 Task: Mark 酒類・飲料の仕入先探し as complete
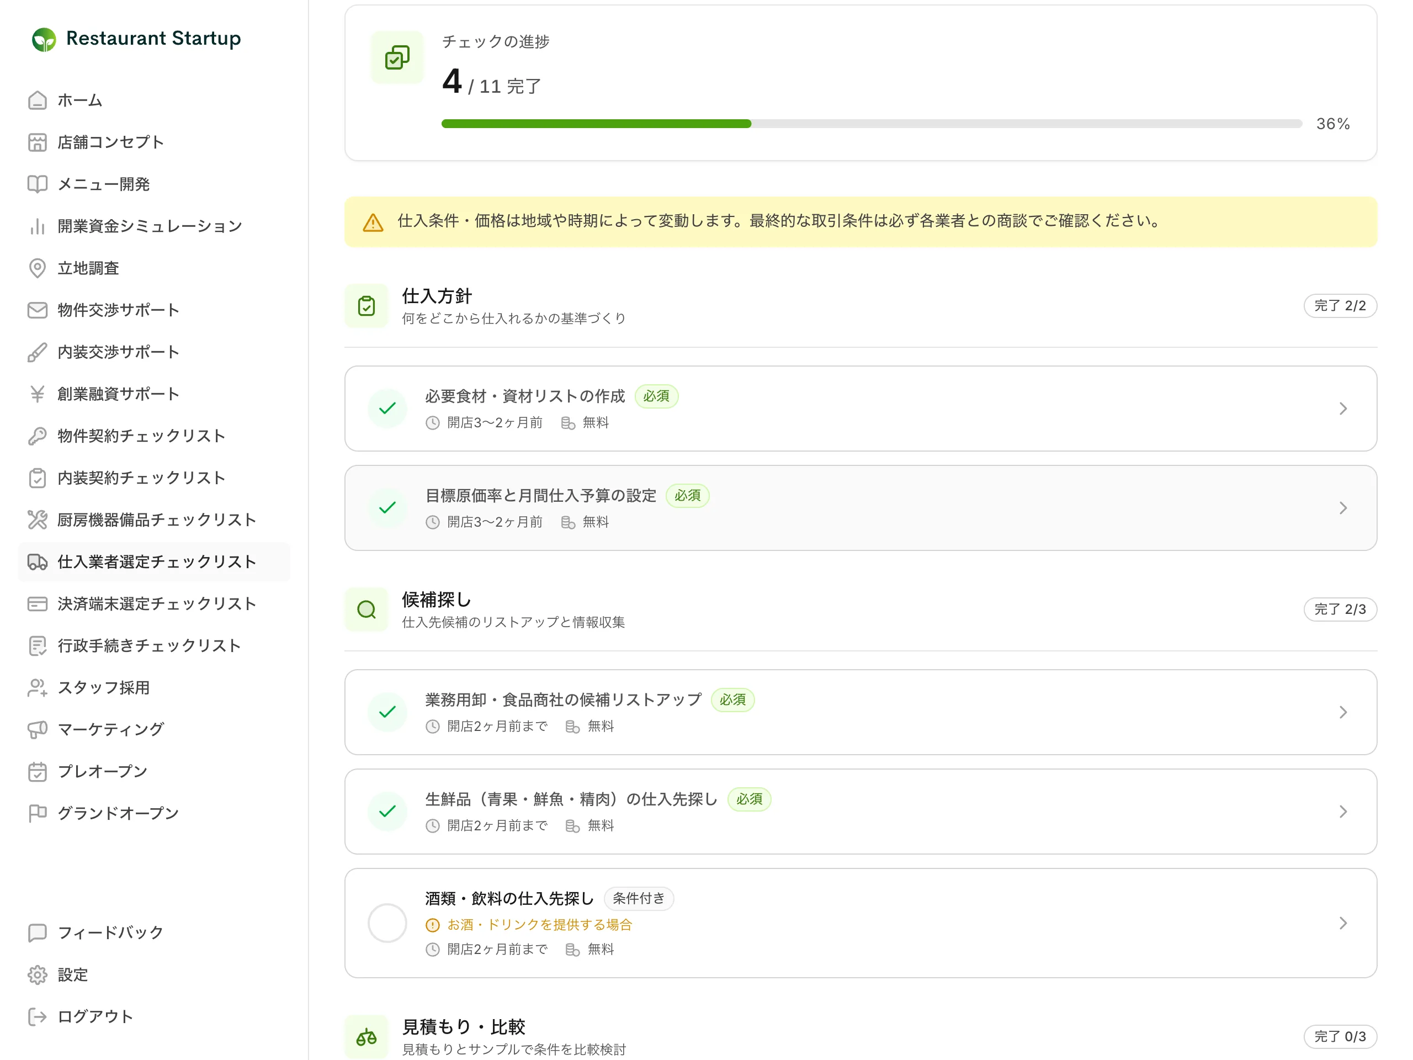pyautogui.click(x=387, y=923)
